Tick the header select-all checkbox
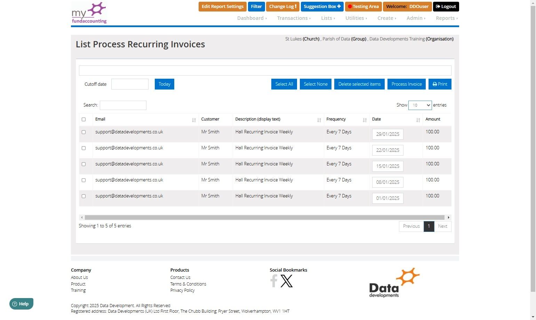536x320 pixels. coord(83,119)
